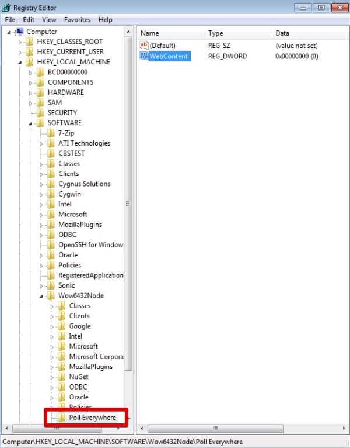This screenshot has width=350, height=448.
Task: Expand the BCD00000000 key
Action: [30, 73]
